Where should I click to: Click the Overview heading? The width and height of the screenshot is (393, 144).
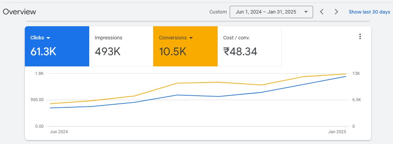tap(19, 12)
